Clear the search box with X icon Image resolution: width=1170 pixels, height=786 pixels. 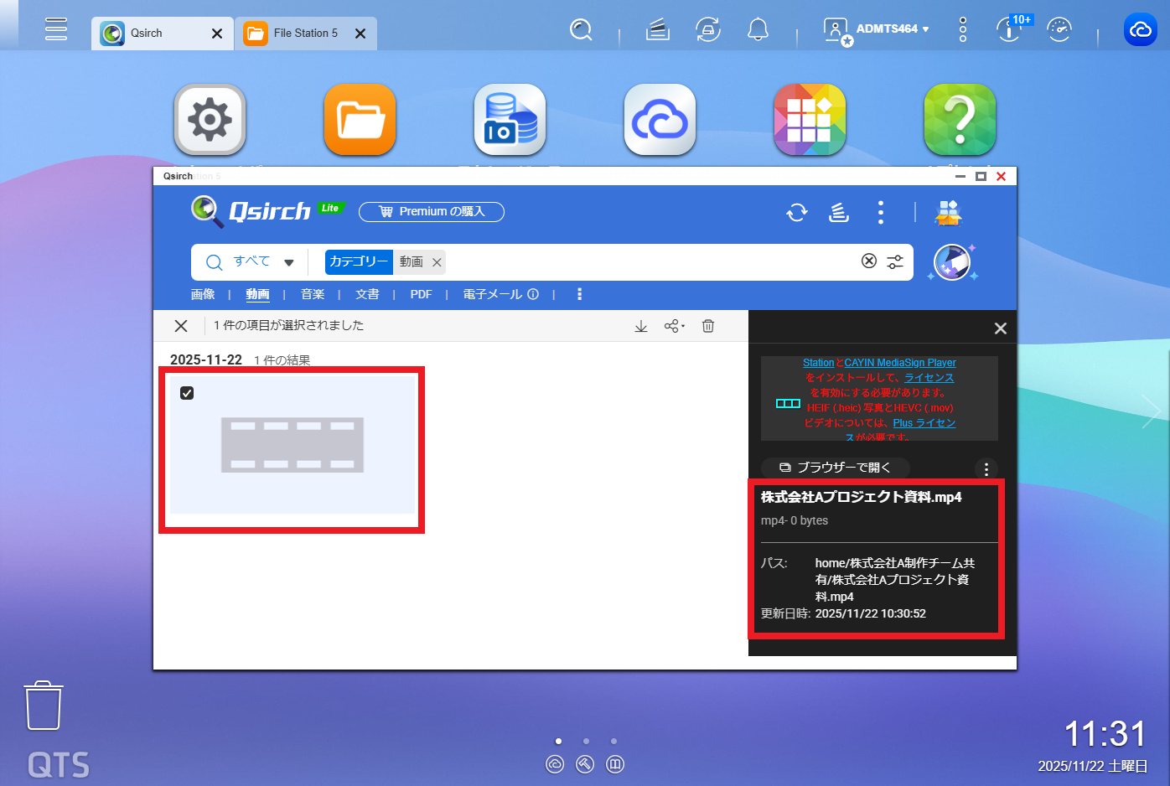click(869, 261)
